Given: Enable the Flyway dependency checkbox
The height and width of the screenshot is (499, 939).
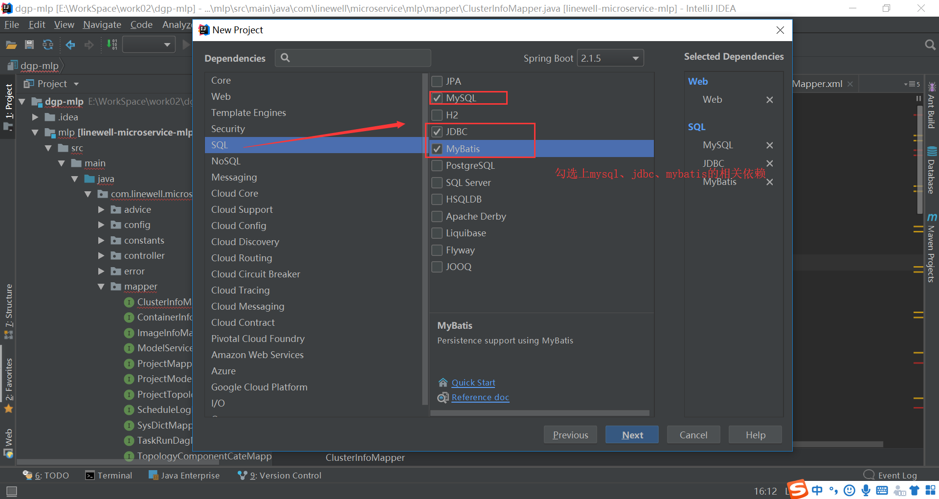Looking at the screenshot, I should tap(437, 250).
